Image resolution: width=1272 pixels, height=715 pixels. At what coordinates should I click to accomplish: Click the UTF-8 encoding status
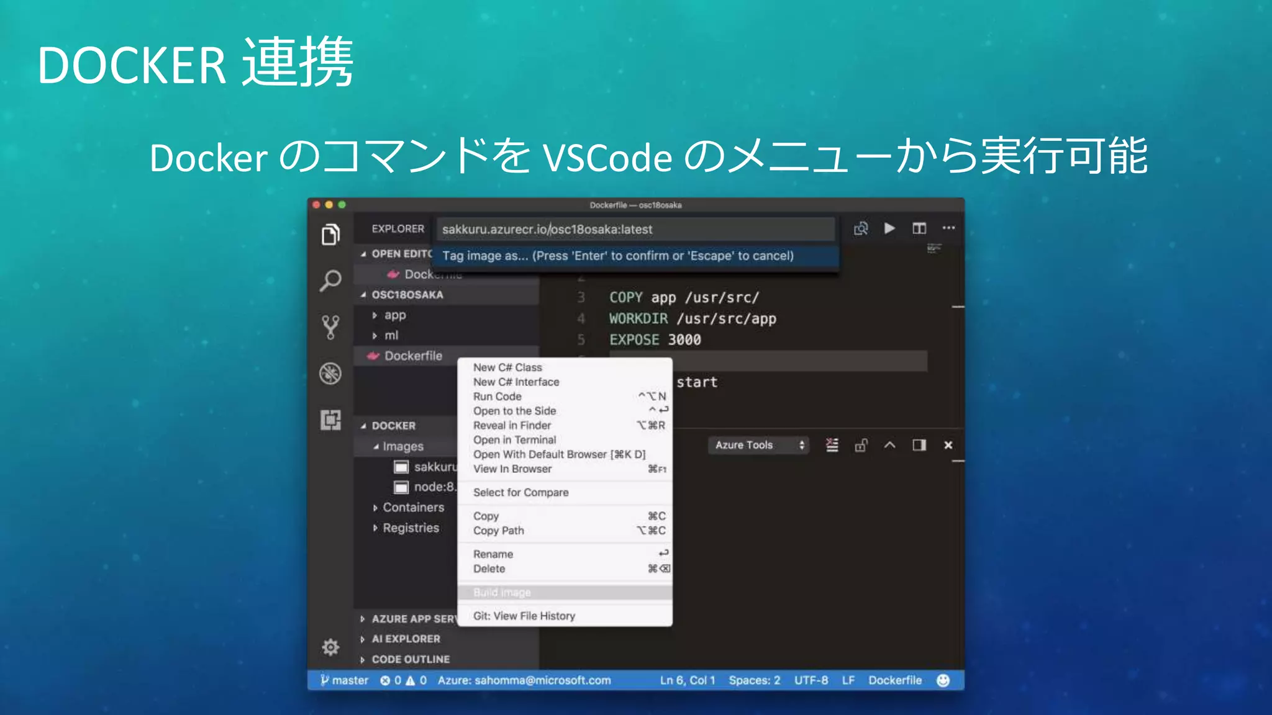(x=811, y=680)
